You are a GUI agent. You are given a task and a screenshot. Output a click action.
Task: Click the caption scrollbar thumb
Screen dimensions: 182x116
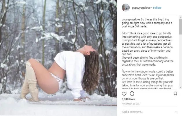(x=181, y=27)
